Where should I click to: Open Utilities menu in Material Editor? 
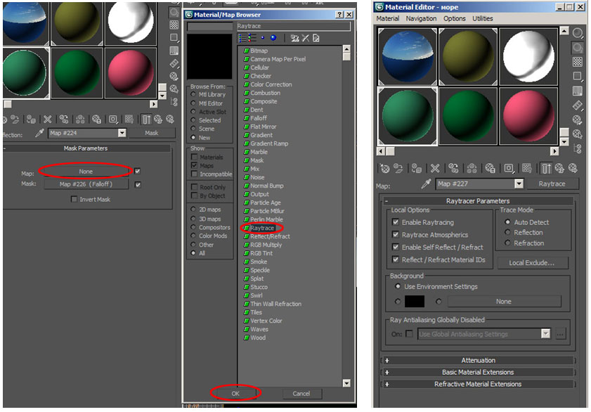[x=483, y=18]
